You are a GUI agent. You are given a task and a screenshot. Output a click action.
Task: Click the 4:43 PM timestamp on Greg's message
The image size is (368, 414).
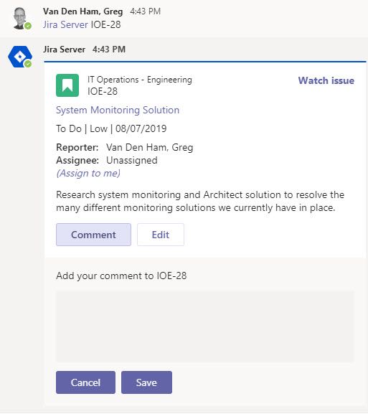coord(145,11)
